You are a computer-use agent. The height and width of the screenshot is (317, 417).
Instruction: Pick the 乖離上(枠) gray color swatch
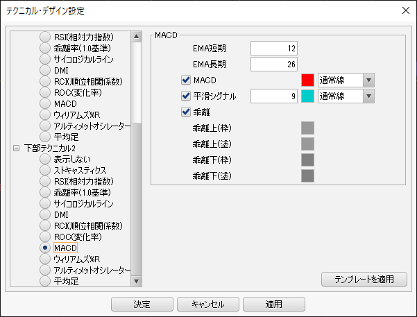[308, 128]
